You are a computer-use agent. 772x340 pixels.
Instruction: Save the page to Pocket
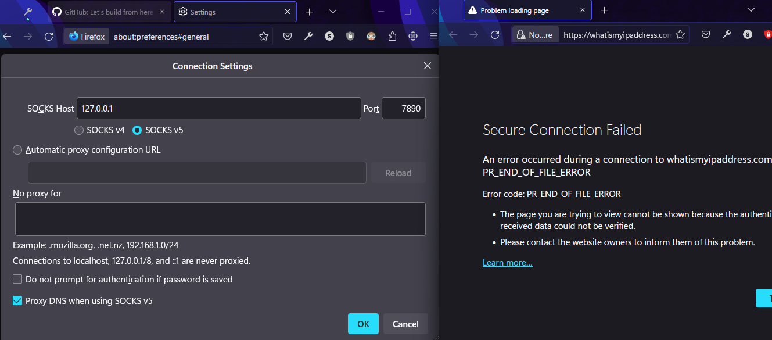287,35
